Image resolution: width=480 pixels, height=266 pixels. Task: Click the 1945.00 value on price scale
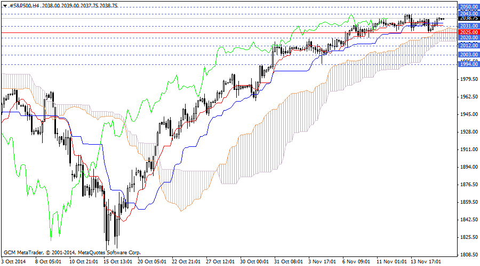(x=469, y=114)
